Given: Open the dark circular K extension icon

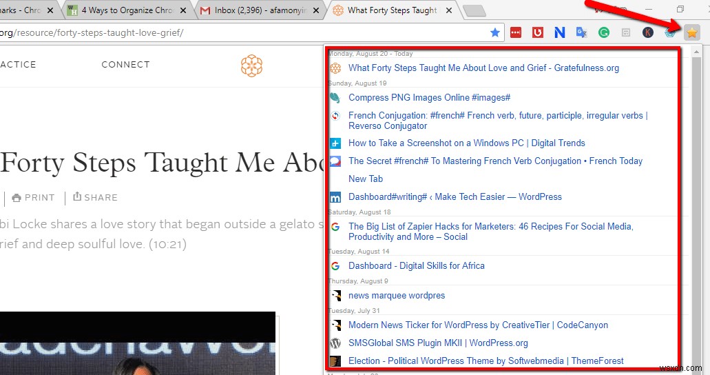Looking at the screenshot, I should pos(648,32).
